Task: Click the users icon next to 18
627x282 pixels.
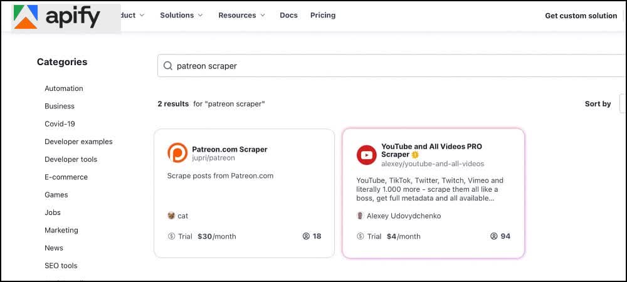Action: click(x=306, y=236)
